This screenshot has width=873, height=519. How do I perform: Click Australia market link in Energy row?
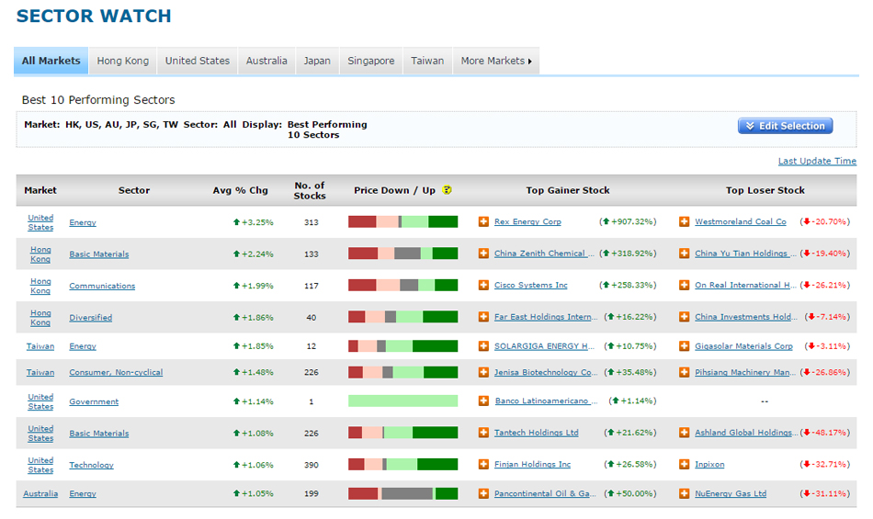click(x=40, y=493)
